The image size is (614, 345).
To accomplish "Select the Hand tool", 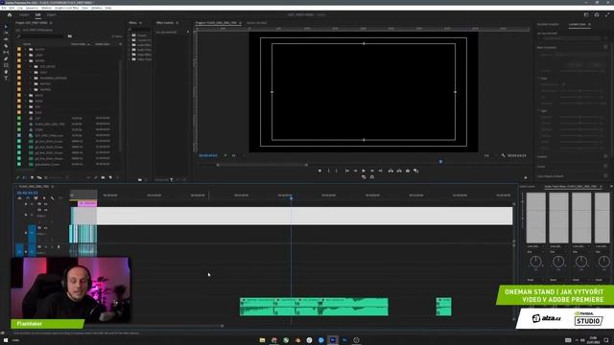I will (x=6, y=72).
